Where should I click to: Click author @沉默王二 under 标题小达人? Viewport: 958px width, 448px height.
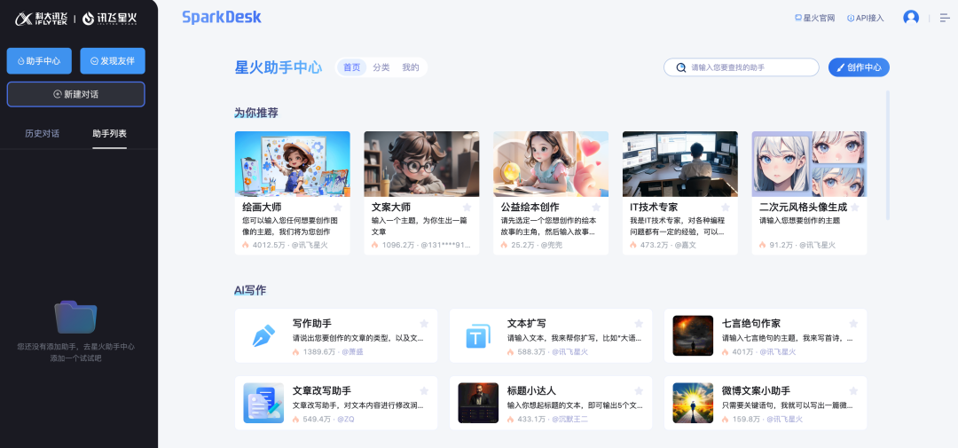pos(569,420)
